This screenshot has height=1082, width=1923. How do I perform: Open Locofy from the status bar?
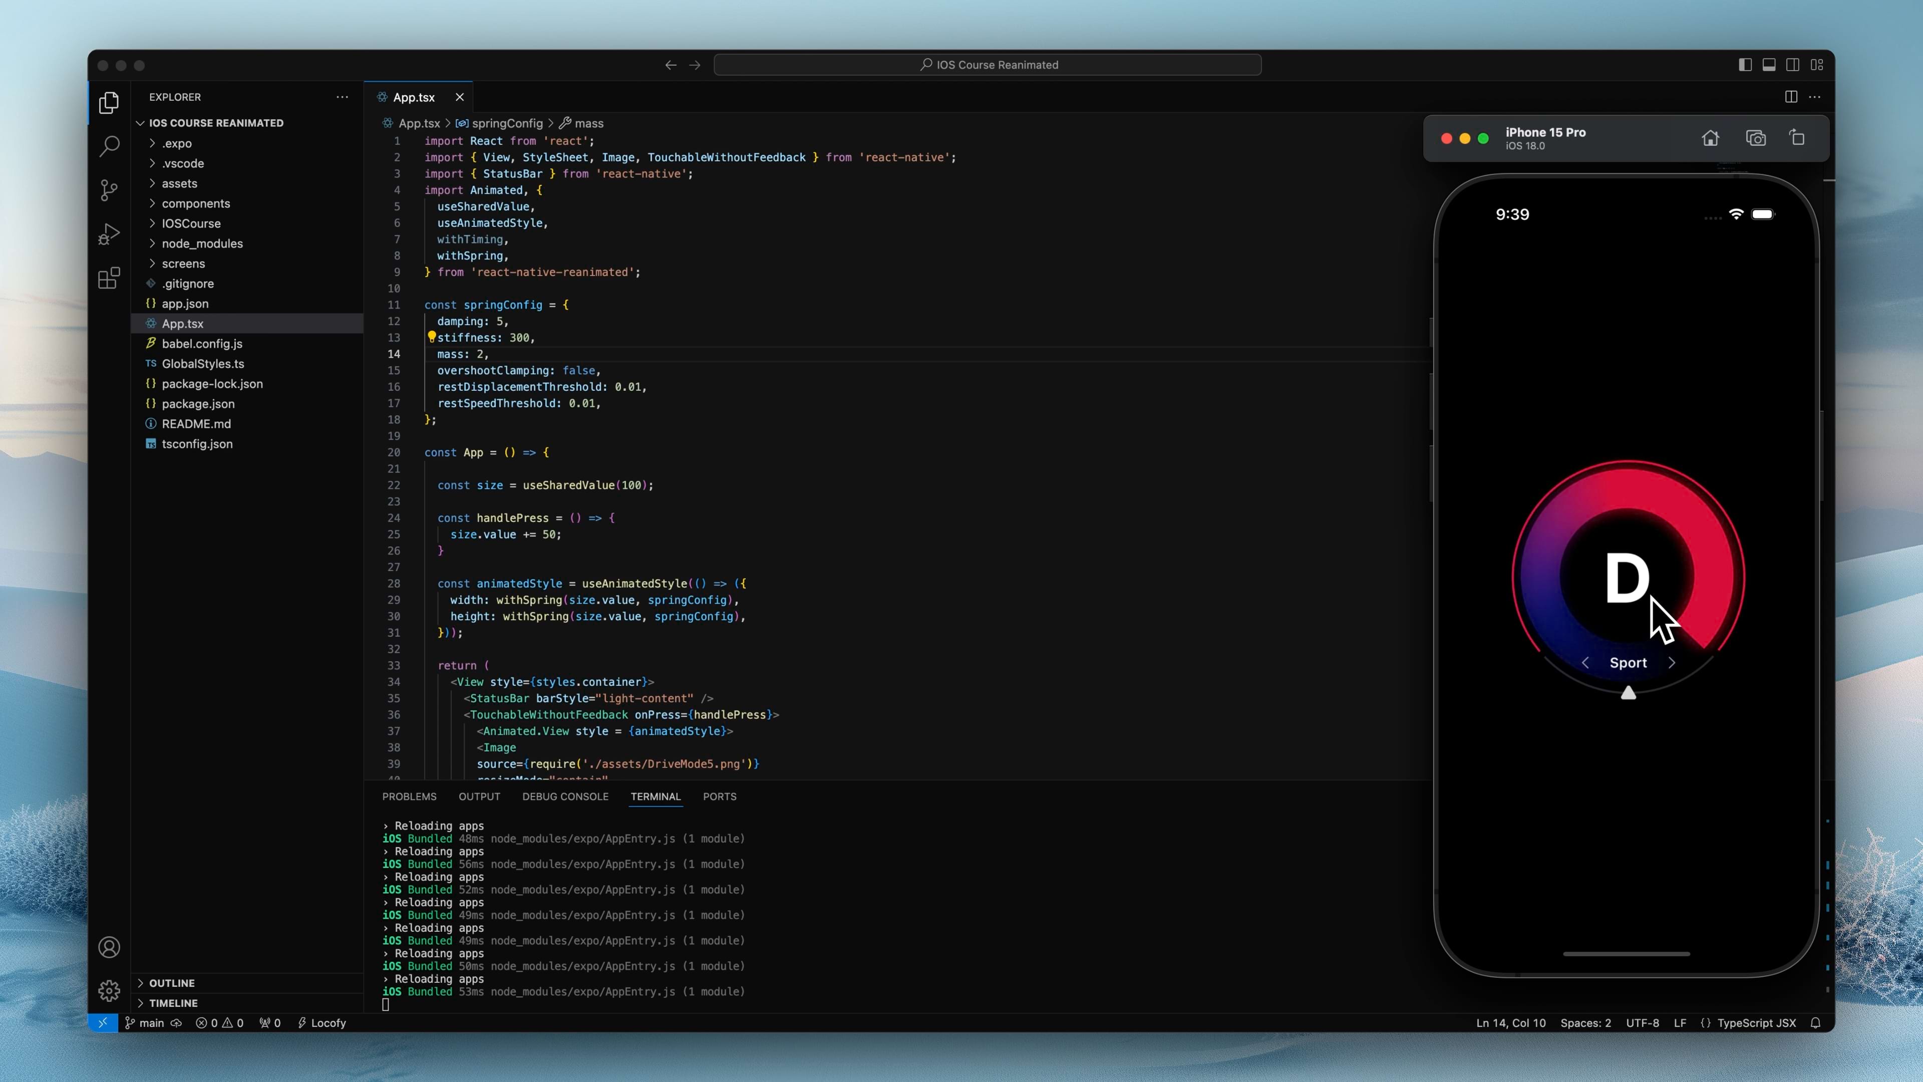[x=322, y=1023]
